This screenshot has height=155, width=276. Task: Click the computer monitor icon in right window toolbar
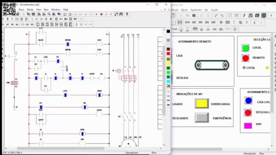(251, 15)
